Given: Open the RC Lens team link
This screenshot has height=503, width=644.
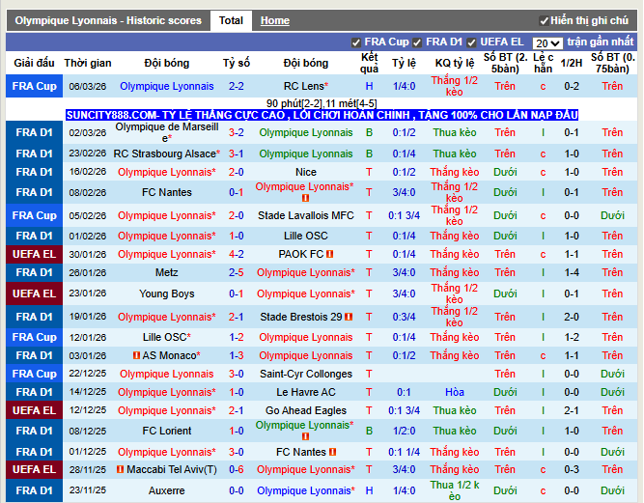Looking at the screenshot, I should [305, 86].
